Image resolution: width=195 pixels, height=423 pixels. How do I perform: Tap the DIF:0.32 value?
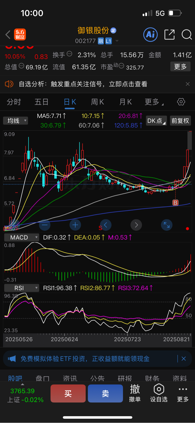(x=57, y=237)
